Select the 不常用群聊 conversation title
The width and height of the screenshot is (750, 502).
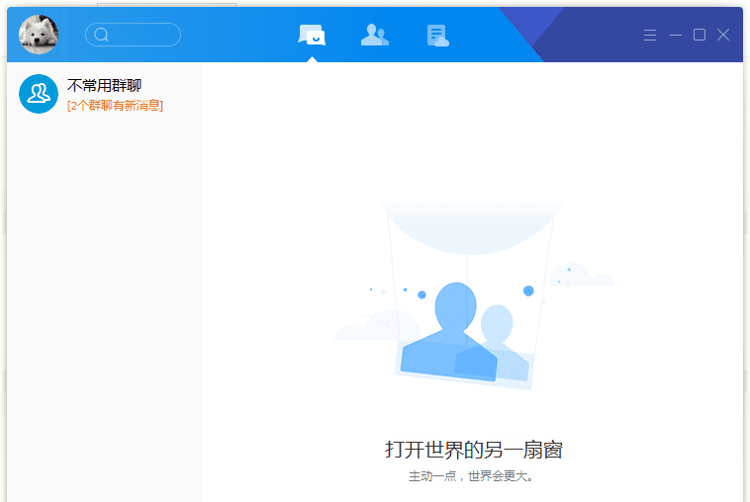(x=104, y=86)
